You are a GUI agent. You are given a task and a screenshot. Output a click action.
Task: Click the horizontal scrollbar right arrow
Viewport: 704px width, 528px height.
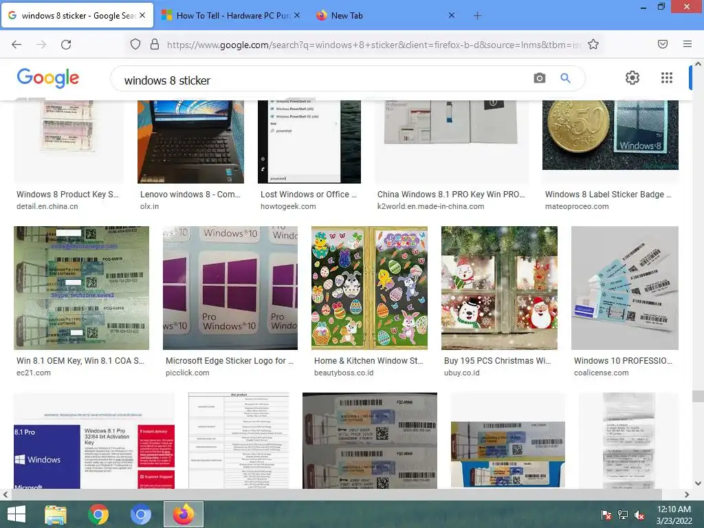[687, 494]
